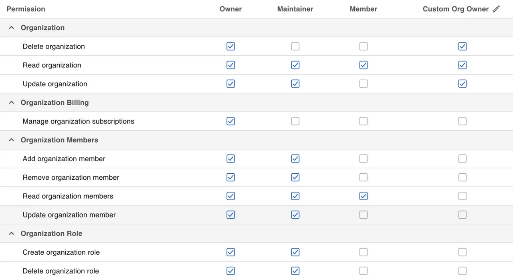Check Maintainer for Manage organization subscriptions
The height and width of the screenshot is (278, 513).
(295, 121)
